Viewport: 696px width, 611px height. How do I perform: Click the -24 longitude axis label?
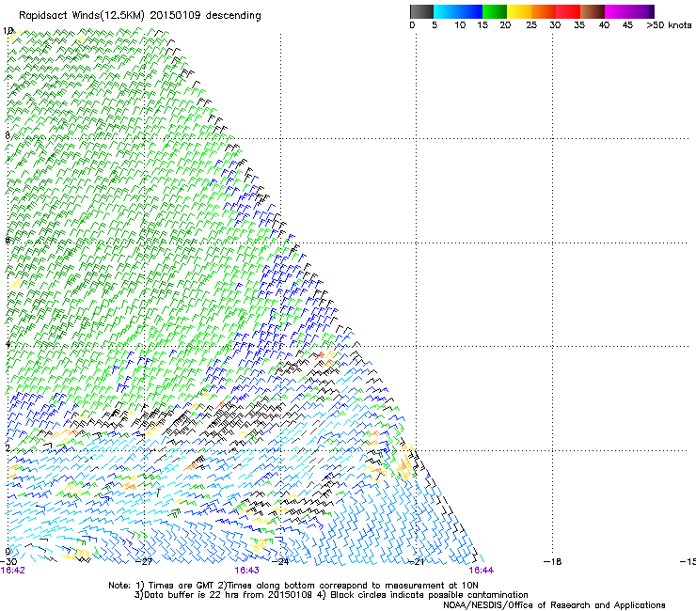click(x=280, y=561)
